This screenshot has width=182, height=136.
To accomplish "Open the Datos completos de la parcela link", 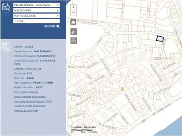I will click(x=30, y=97).
